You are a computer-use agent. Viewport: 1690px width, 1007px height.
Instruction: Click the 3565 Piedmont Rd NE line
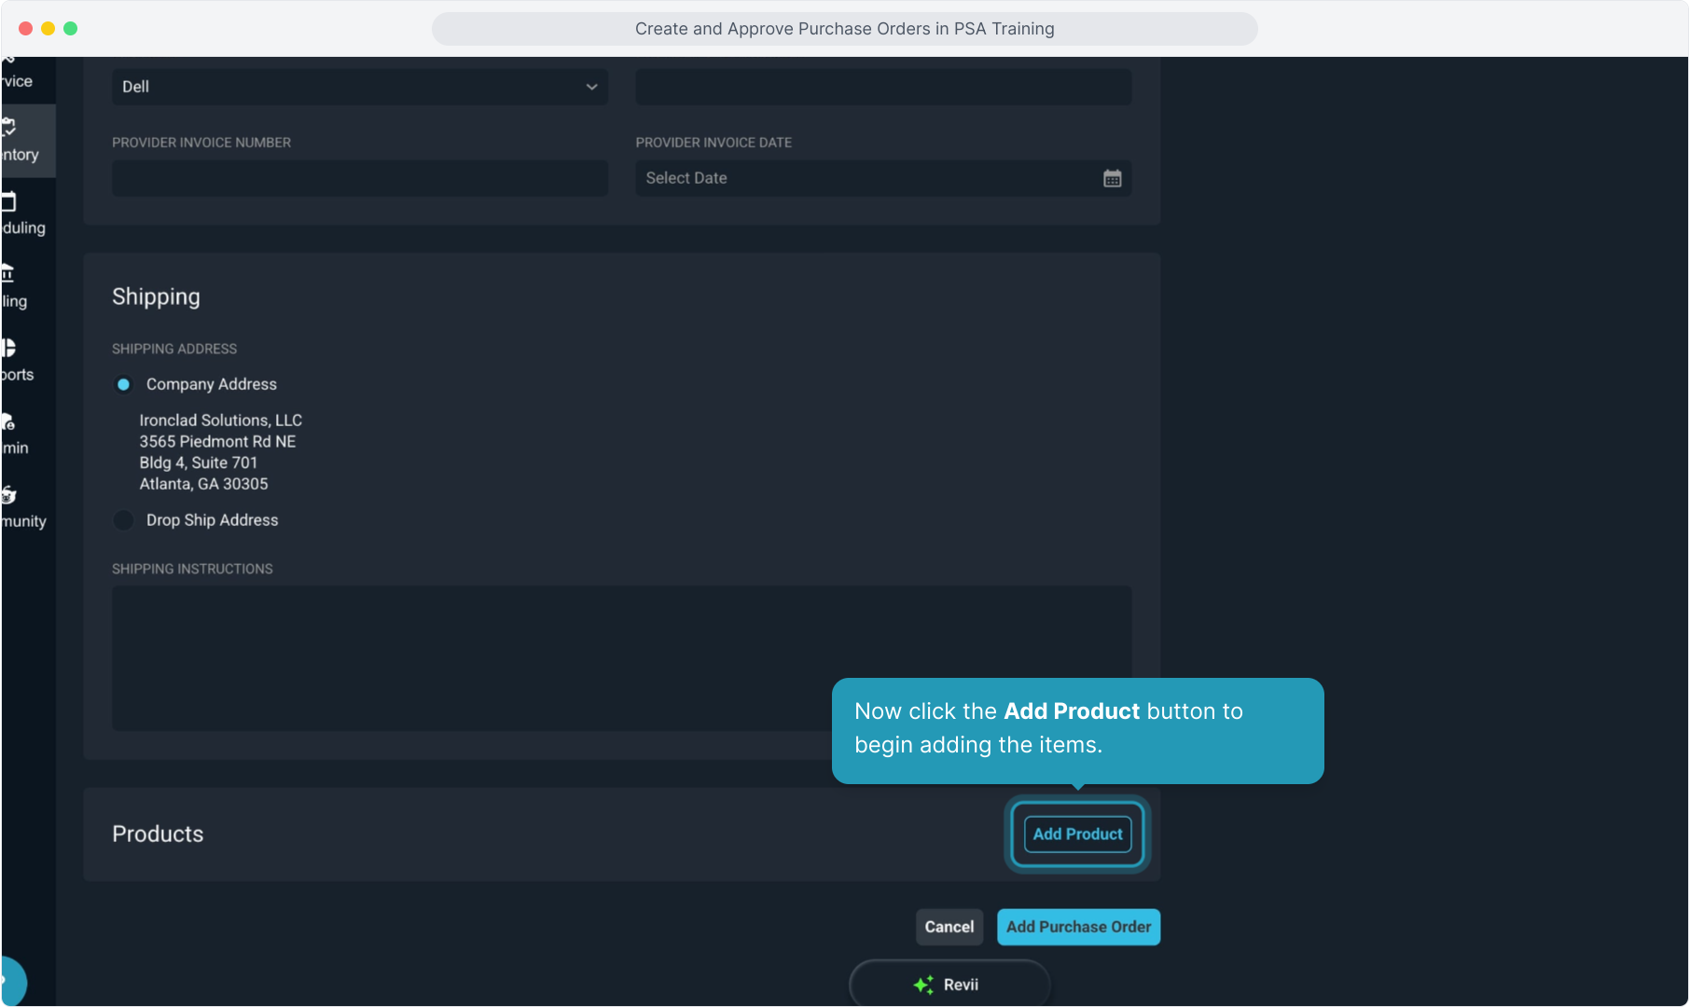coord(217,442)
